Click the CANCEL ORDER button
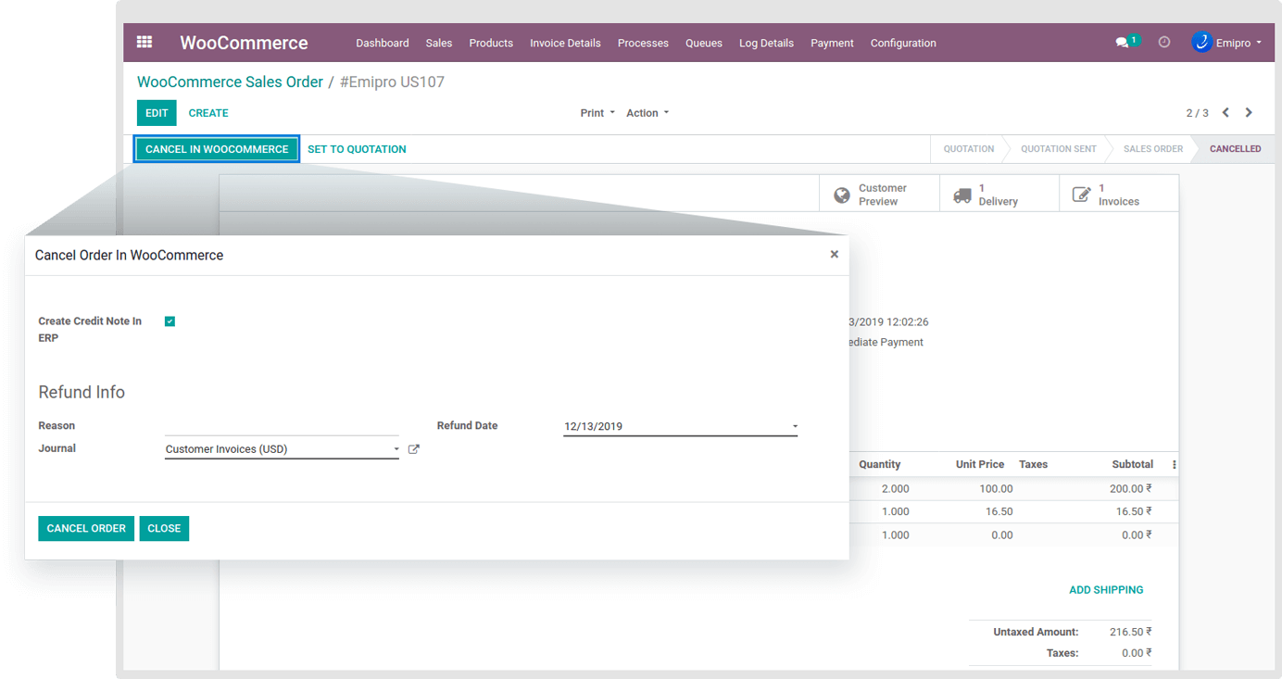Image resolution: width=1282 pixels, height=679 pixels. [86, 528]
